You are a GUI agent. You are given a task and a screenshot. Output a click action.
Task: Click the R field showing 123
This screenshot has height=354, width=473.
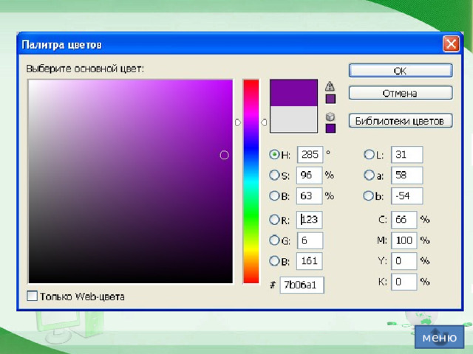[x=309, y=220]
